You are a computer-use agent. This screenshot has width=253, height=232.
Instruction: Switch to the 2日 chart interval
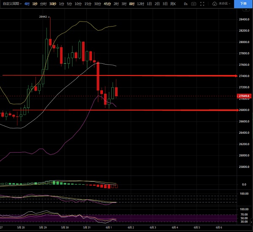[157, 4]
